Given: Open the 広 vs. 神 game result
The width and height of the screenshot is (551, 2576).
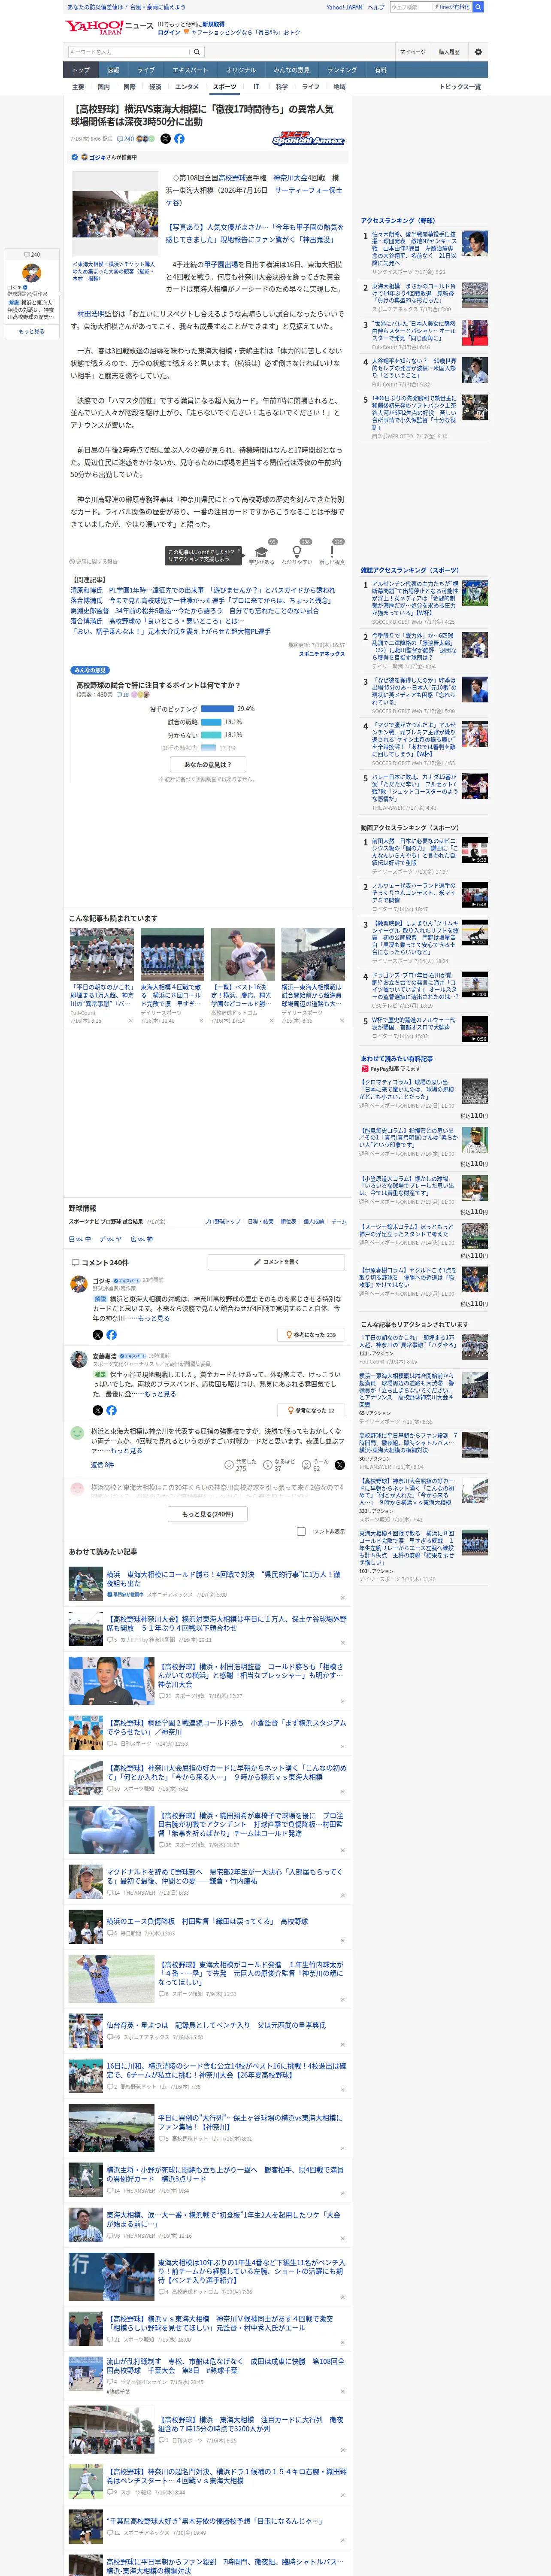Looking at the screenshot, I should tap(142, 1239).
